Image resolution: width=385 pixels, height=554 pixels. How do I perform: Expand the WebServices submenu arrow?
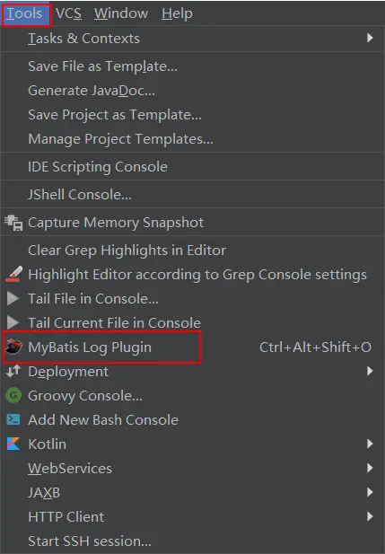click(x=370, y=468)
